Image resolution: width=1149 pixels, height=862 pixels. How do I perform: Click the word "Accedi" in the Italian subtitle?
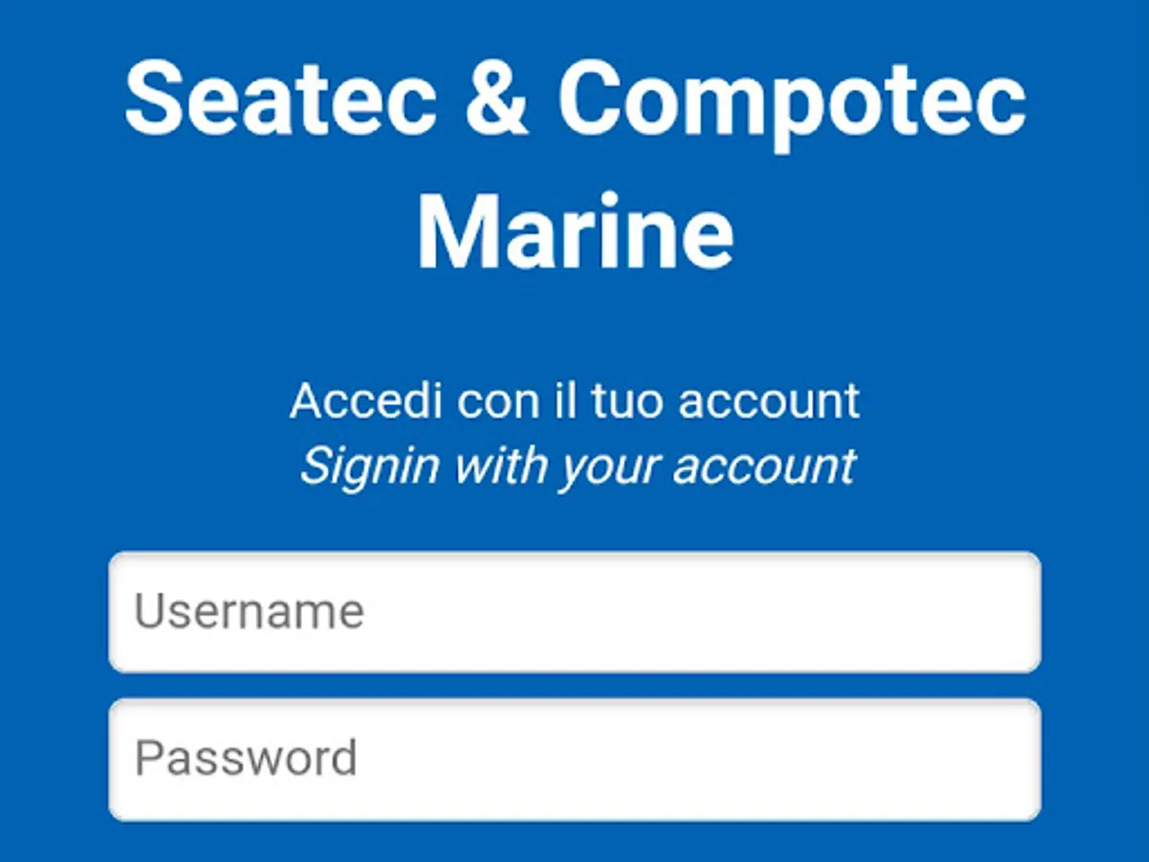pos(367,400)
